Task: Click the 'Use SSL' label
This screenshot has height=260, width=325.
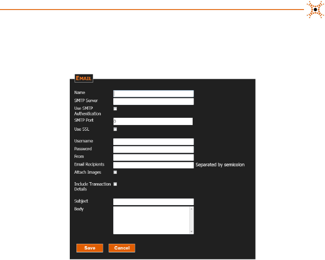Action: (x=82, y=129)
